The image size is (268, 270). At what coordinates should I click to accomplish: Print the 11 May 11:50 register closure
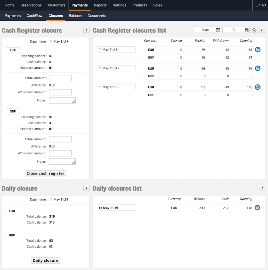click(x=258, y=87)
